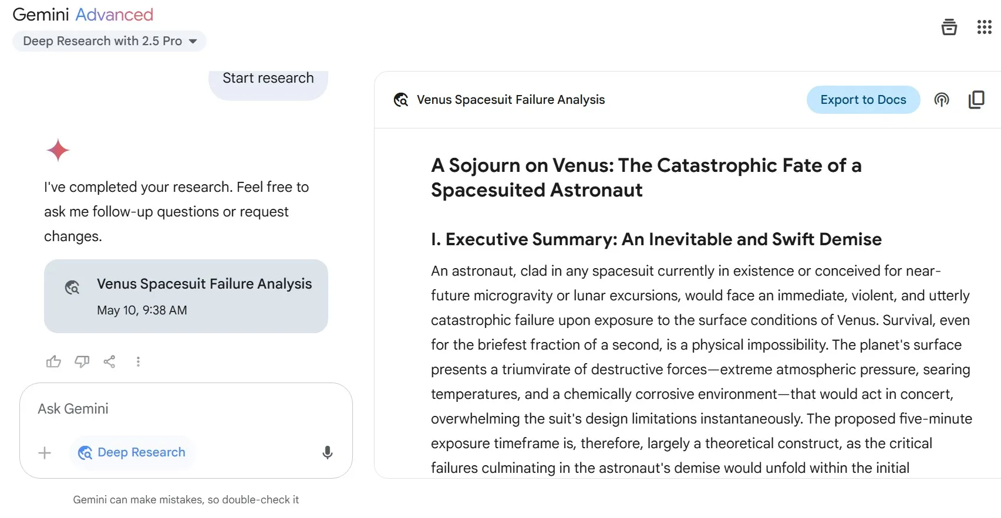This screenshot has height=518, width=1001.
Task: Click the Start research button
Action: 268,79
